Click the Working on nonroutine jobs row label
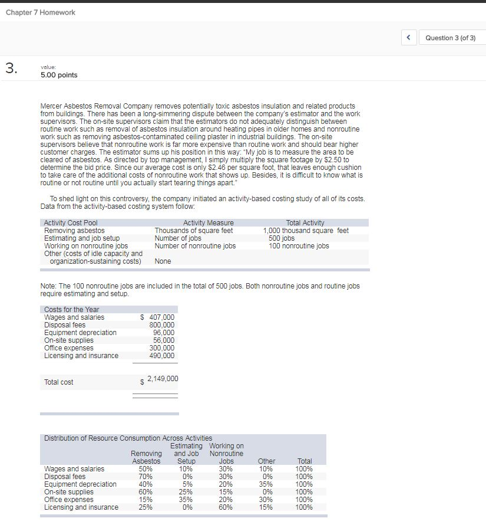This screenshot has width=486, height=528. pos(86,246)
